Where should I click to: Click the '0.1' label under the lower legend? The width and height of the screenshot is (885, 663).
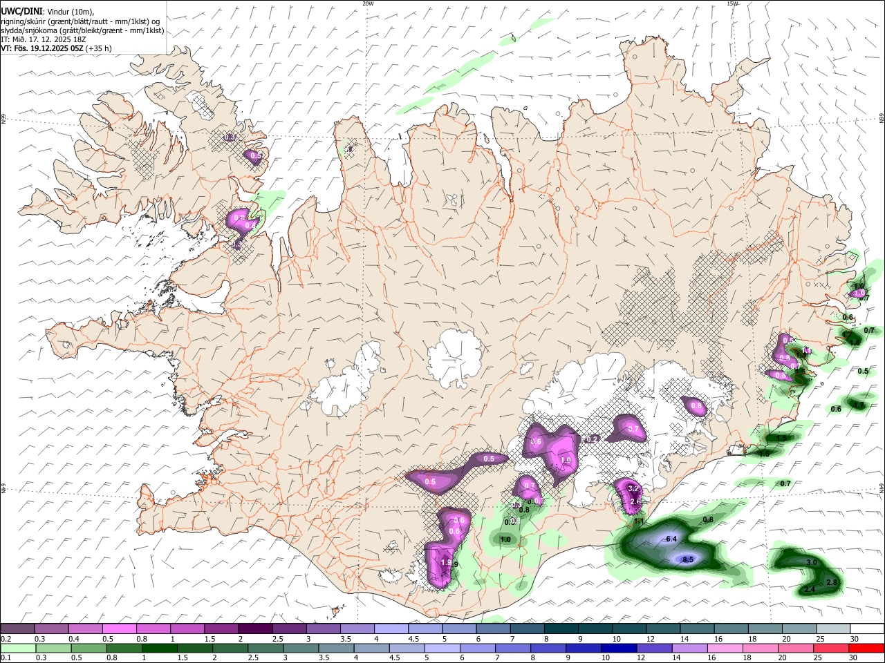(x=6, y=658)
